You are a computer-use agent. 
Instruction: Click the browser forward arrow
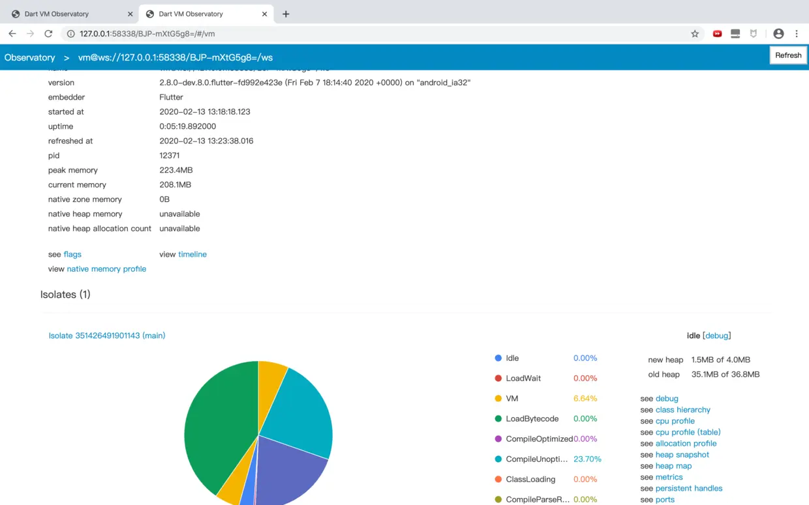tap(30, 34)
